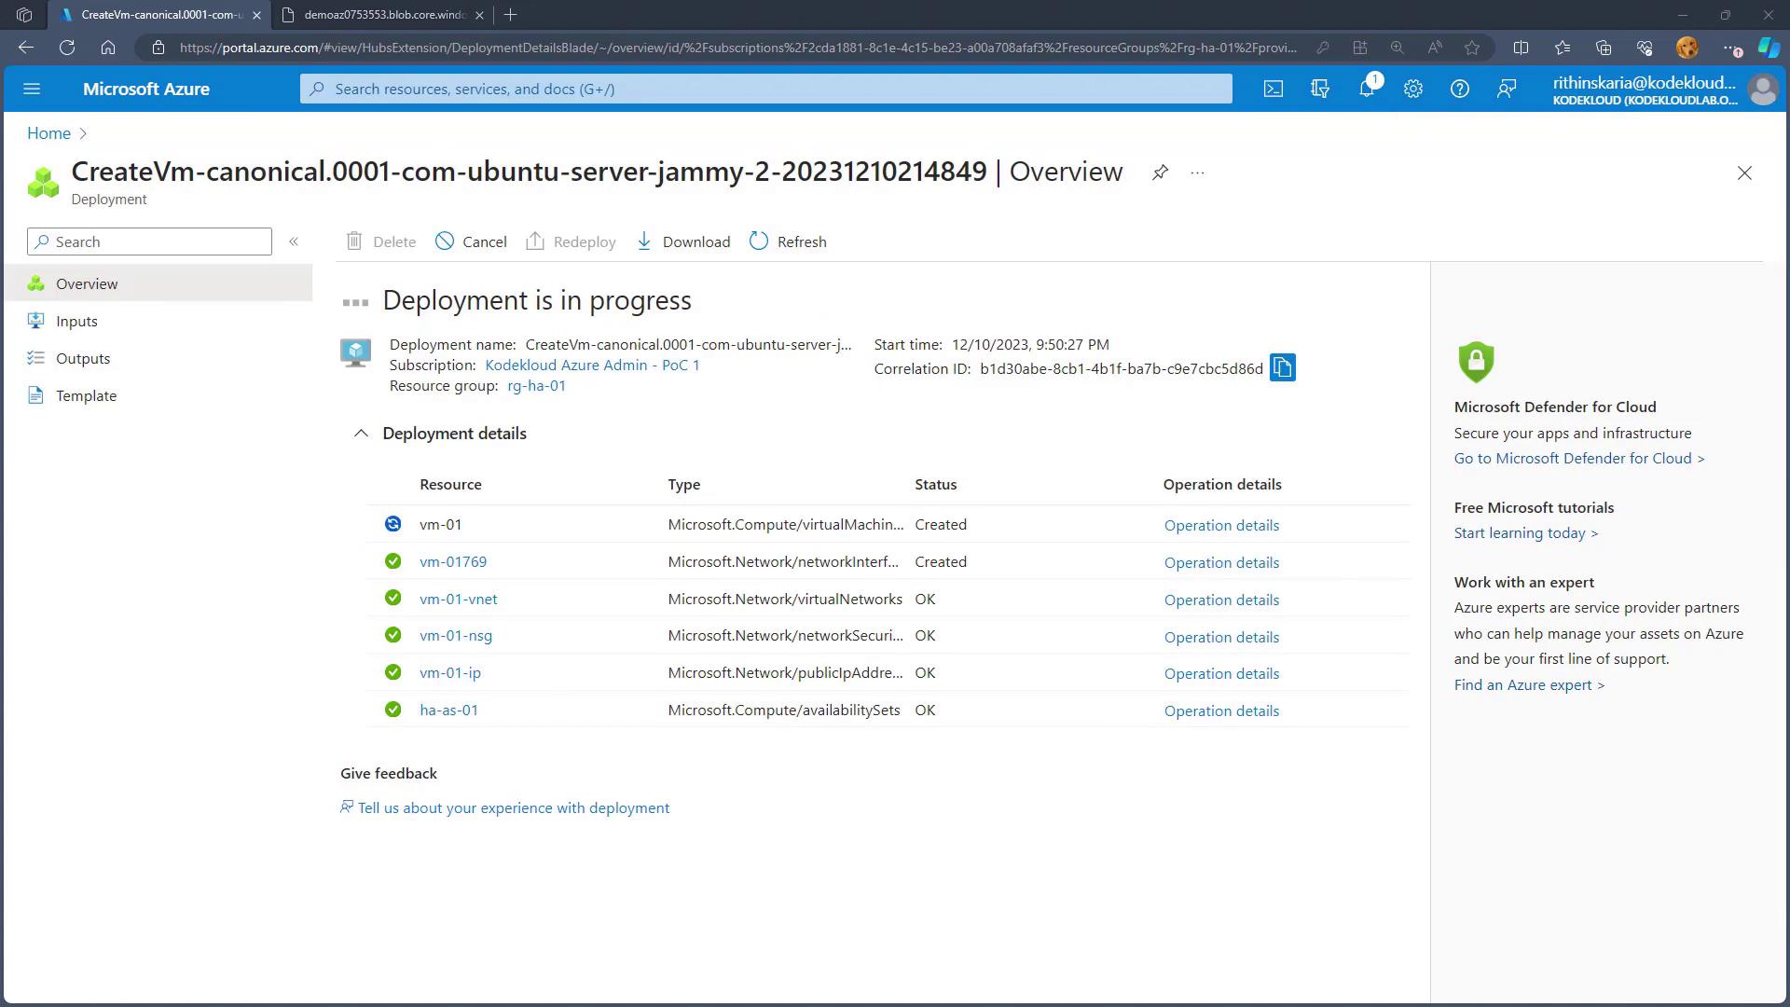The image size is (1790, 1007).
Task: Open Inputs in the side menu
Action: pyautogui.click(x=76, y=321)
